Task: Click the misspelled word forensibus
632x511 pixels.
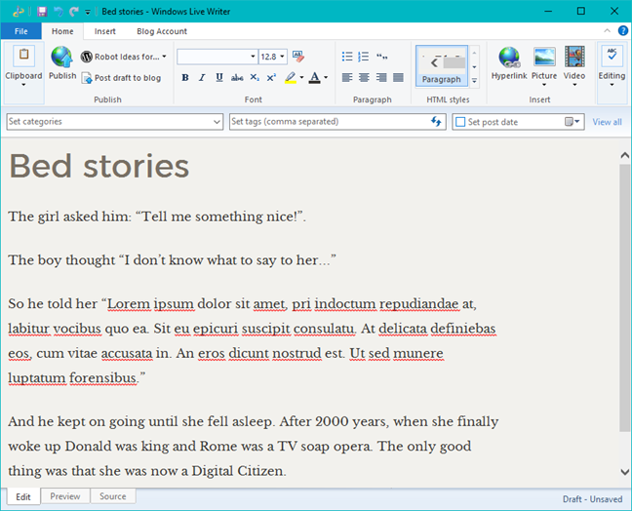Action: pos(102,378)
